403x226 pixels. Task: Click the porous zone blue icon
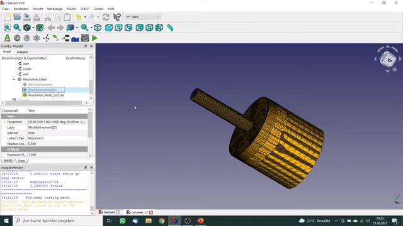pos(76,39)
